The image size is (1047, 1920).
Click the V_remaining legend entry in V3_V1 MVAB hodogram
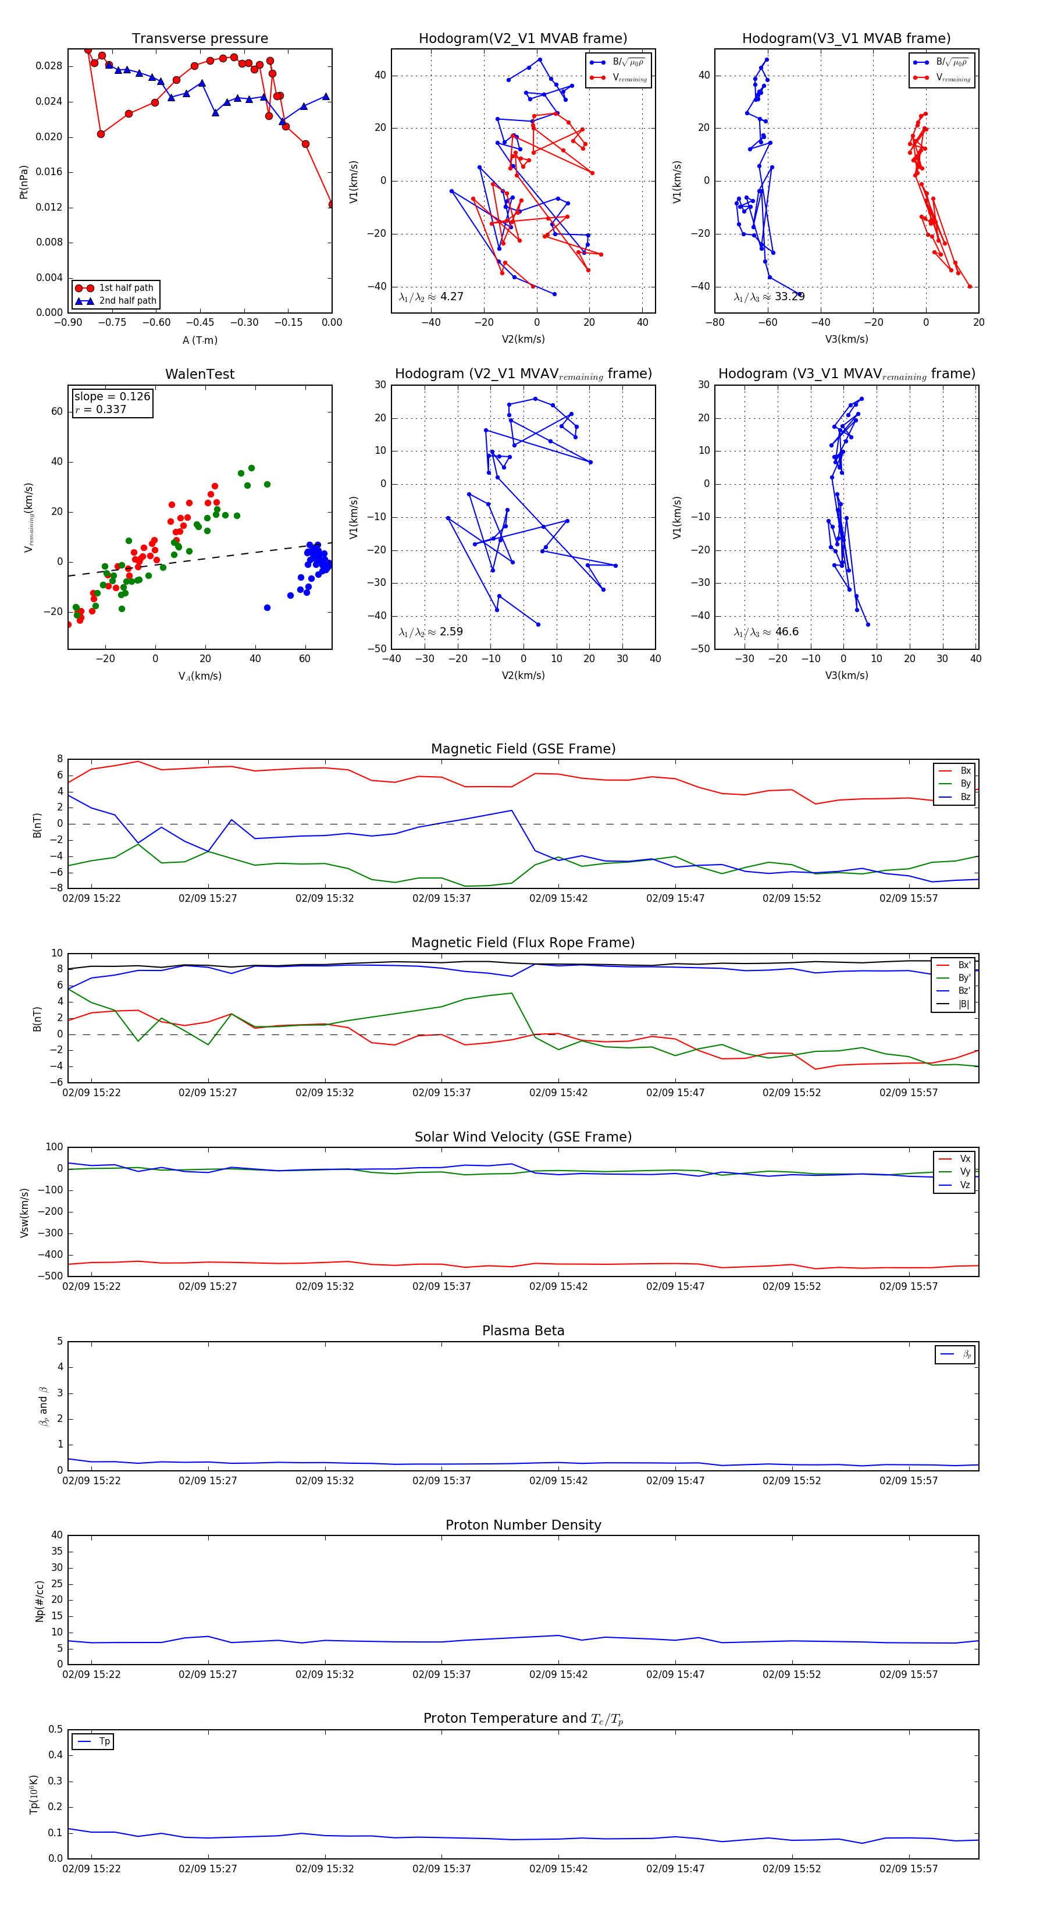click(x=941, y=77)
